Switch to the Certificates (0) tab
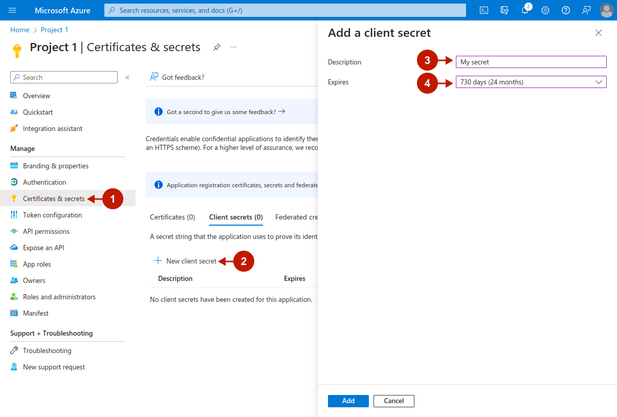 [172, 217]
